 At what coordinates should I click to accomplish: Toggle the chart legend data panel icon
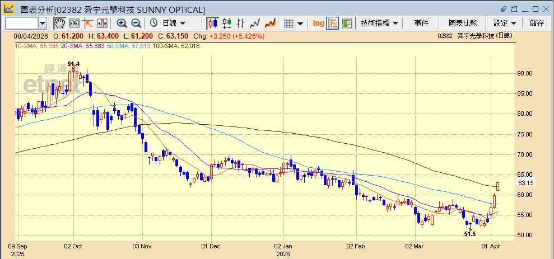[333, 23]
